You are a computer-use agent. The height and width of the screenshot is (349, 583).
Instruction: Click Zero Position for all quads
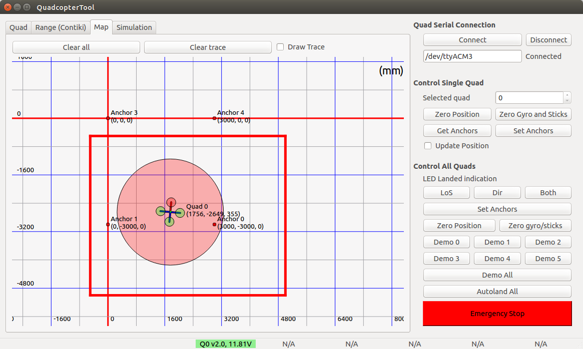pyautogui.click(x=459, y=226)
